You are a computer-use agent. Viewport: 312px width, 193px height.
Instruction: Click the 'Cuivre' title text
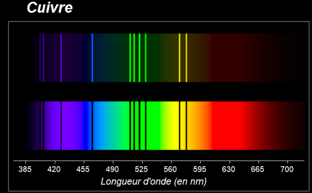tap(50, 8)
